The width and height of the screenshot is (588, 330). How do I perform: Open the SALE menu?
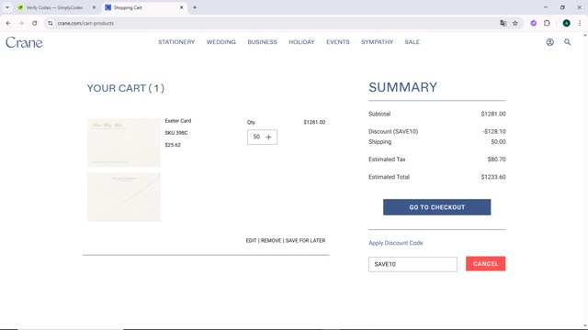pyautogui.click(x=413, y=42)
